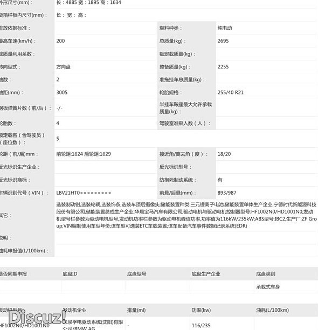318x330 pixels.
Task: Select the overhang value 893/987
Action: [x=227, y=193]
